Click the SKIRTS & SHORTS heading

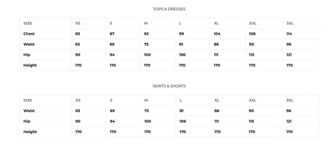[x=169, y=86]
